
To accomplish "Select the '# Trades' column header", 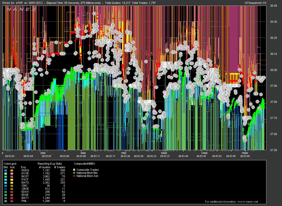I will pos(60,167).
